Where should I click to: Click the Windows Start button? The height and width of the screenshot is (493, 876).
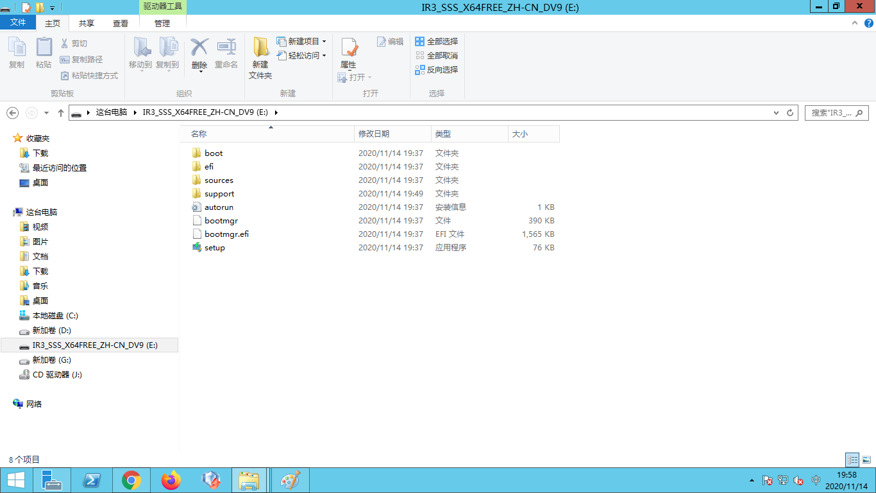coord(15,480)
